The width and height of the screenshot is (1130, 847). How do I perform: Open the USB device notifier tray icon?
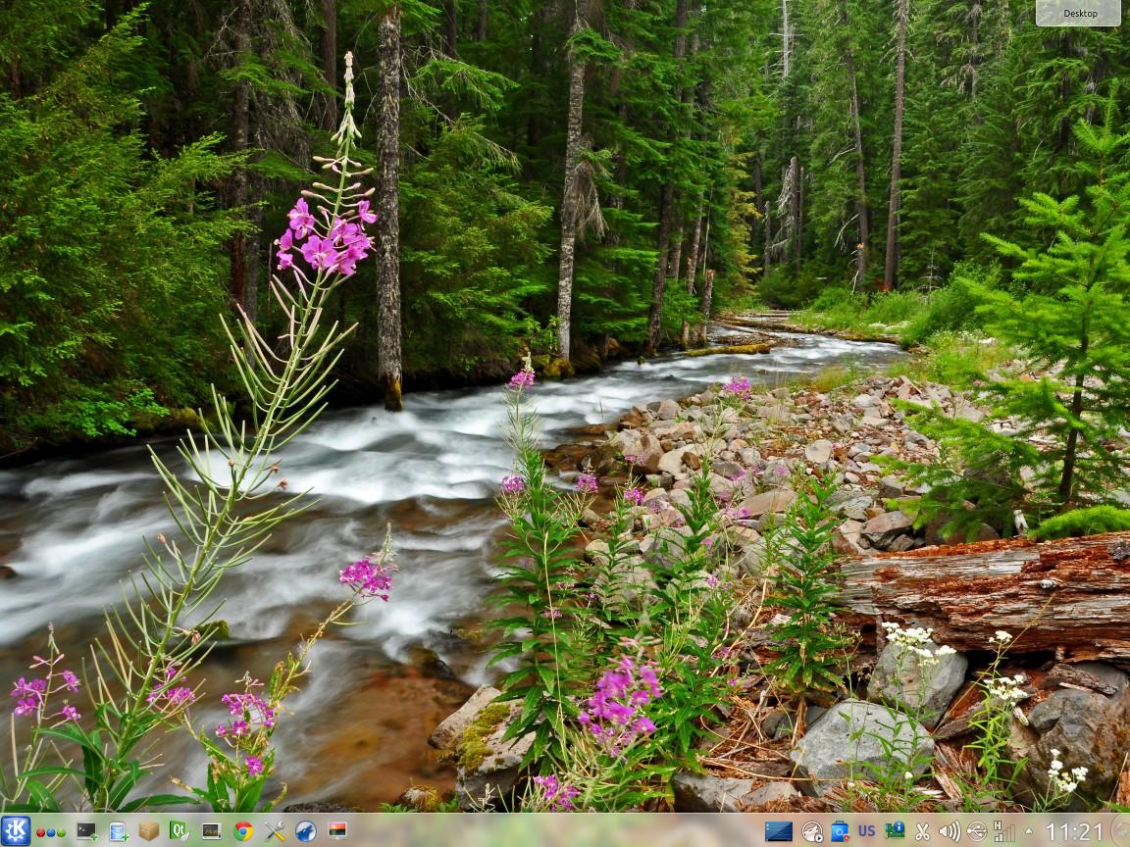pos(977,832)
